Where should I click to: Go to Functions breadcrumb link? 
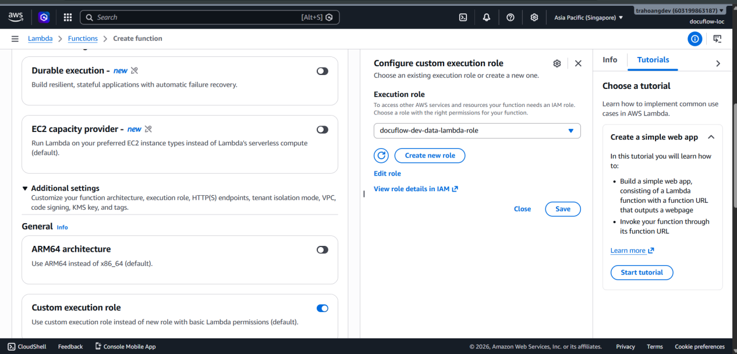83,38
